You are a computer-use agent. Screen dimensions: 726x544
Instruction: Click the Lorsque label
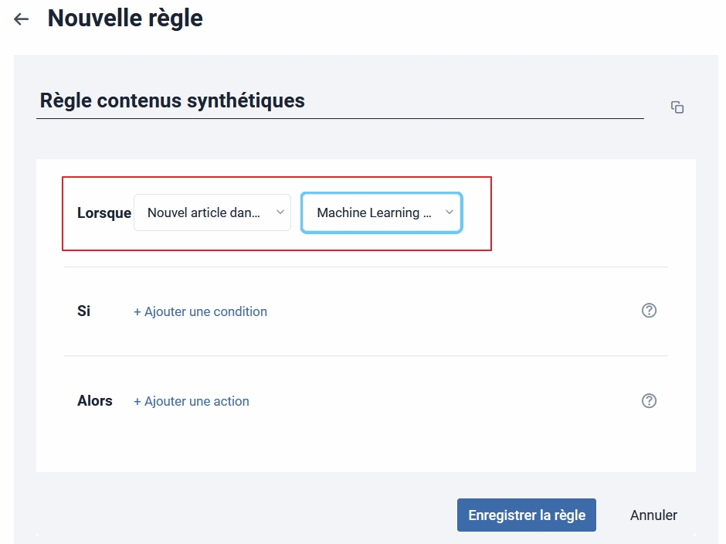pyautogui.click(x=104, y=212)
